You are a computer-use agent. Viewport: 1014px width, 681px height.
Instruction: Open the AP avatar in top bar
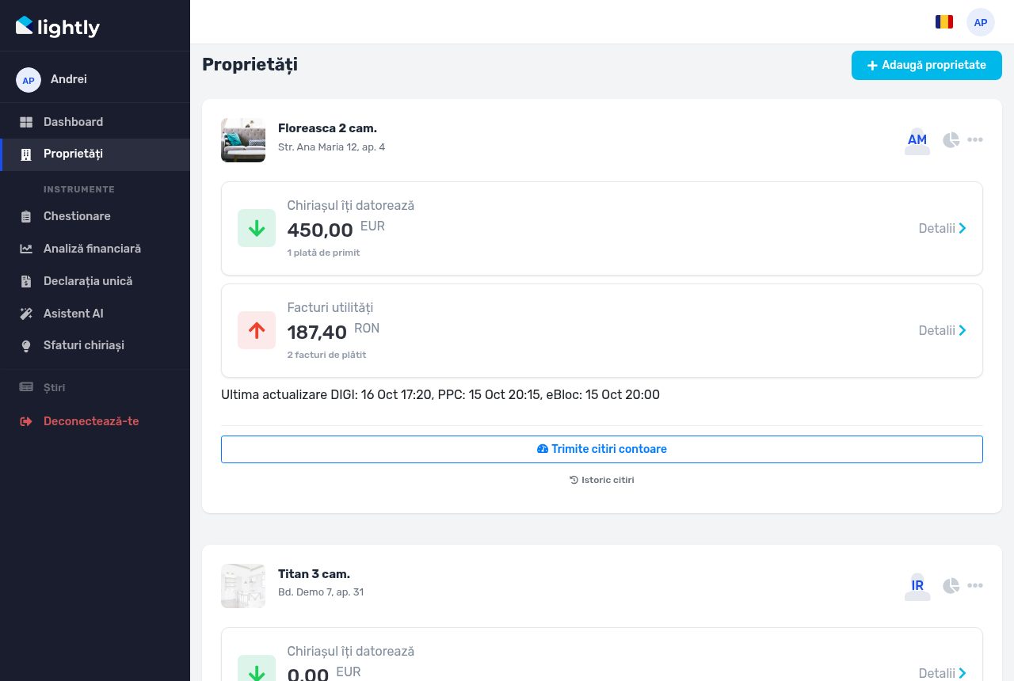(x=981, y=22)
